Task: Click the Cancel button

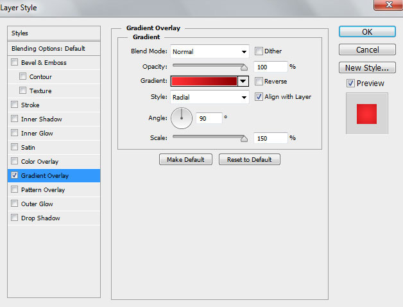Action: [x=367, y=49]
